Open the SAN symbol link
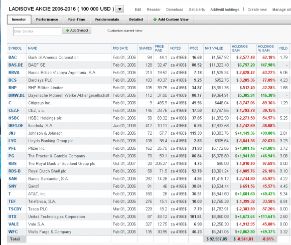Viewport: 291px width, 245px height. point(13,179)
